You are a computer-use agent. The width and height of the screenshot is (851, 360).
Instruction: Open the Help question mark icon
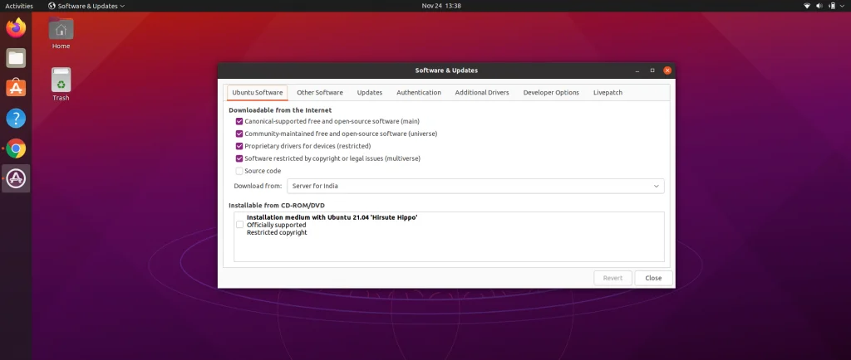[x=16, y=118]
